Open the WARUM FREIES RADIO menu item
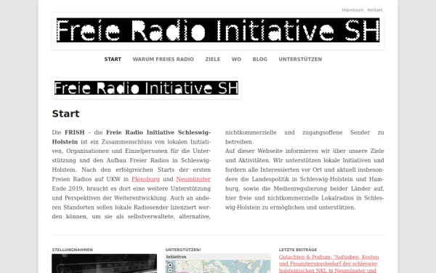 tap(163, 60)
